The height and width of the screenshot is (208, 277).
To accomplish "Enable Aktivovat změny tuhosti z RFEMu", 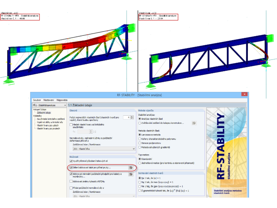I will tap(71, 181).
